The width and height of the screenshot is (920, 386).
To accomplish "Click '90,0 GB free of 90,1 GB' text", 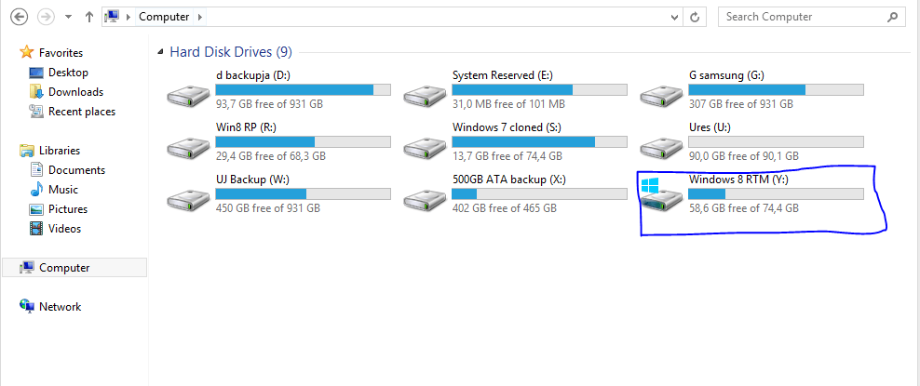I will tap(743, 156).
